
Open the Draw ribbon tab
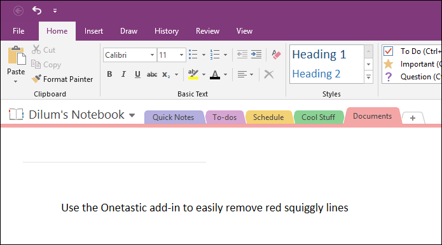point(129,31)
